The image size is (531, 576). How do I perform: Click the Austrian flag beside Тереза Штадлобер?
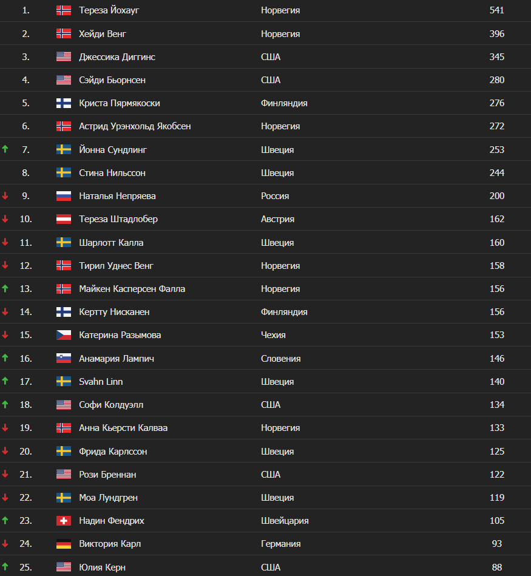pos(64,219)
